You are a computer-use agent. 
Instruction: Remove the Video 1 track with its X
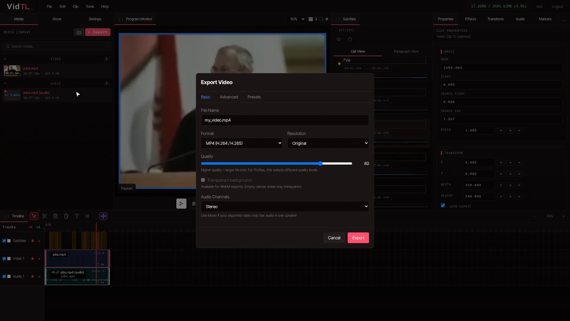[39, 259]
